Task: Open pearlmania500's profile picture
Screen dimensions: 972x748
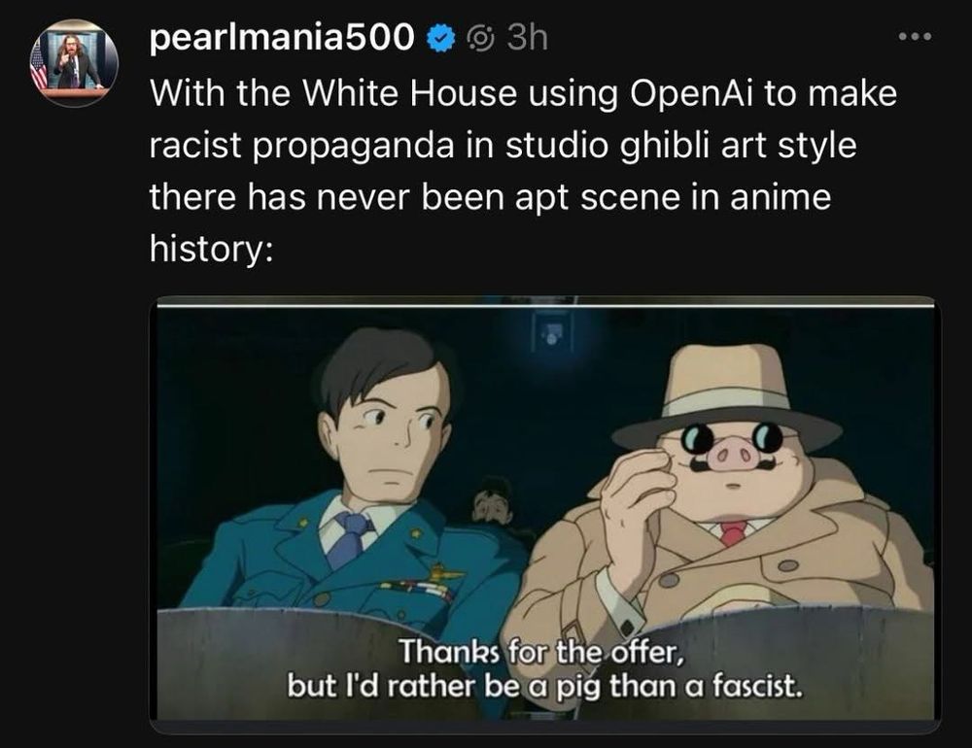Action: pyautogui.click(x=74, y=63)
